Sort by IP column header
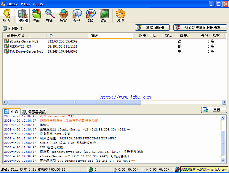229x173 pixels. [x=68, y=36]
